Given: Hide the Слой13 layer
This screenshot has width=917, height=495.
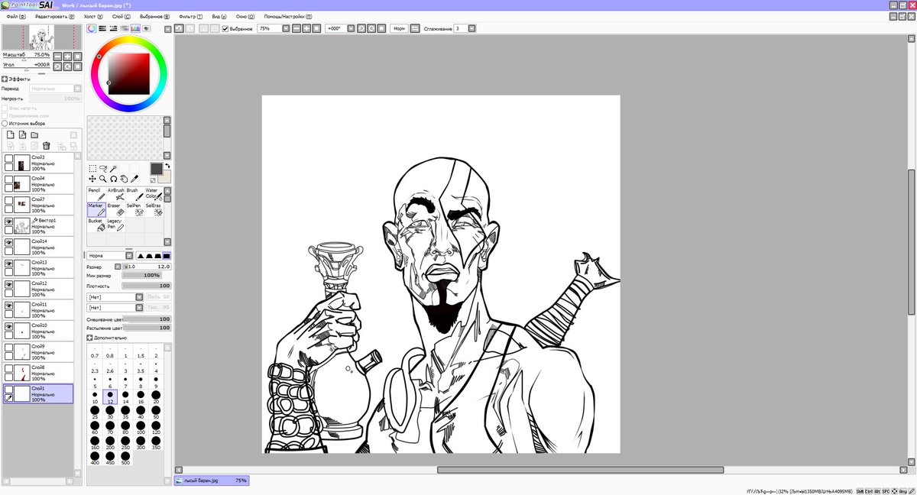Looking at the screenshot, I should tap(8, 264).
